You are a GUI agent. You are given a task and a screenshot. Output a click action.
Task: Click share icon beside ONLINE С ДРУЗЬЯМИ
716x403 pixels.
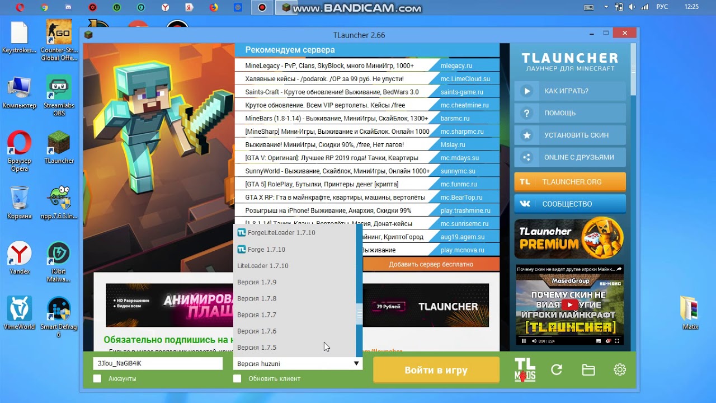click(x=526, y=157)
